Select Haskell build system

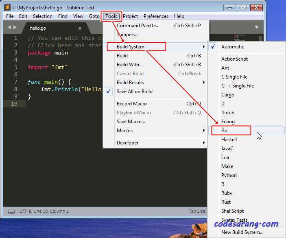[x=247, y=139]
